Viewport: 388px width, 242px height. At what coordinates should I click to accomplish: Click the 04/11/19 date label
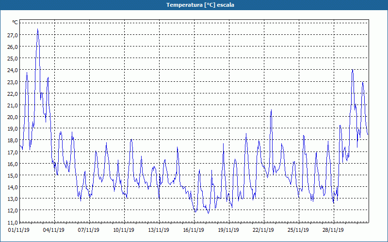tap(54, 230)
